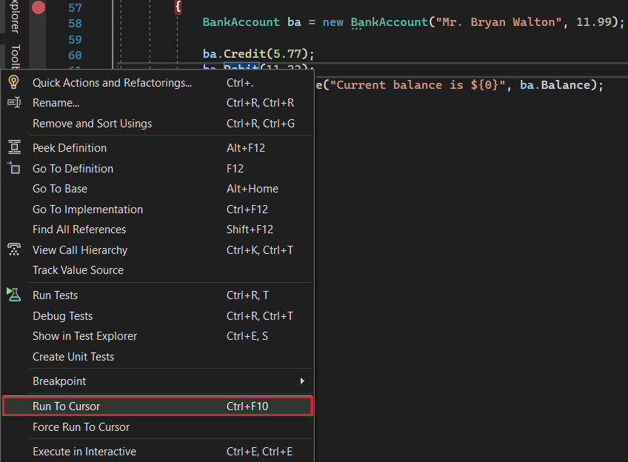This screenshot has width=628, height=462.
Task: Toggle the red breakpoint on line 57
Action: (x=39, y=7)
